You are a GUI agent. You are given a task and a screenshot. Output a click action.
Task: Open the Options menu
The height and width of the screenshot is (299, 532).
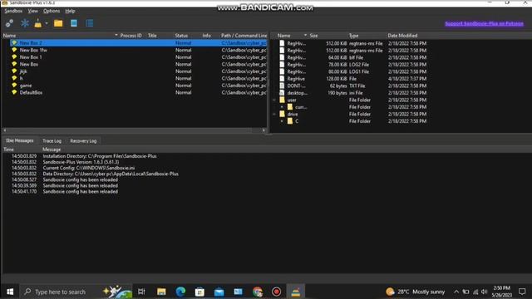click(x=52, y=11)
